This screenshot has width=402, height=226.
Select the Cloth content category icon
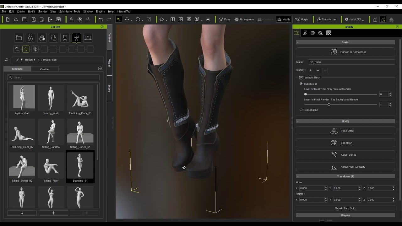(53, 38)
